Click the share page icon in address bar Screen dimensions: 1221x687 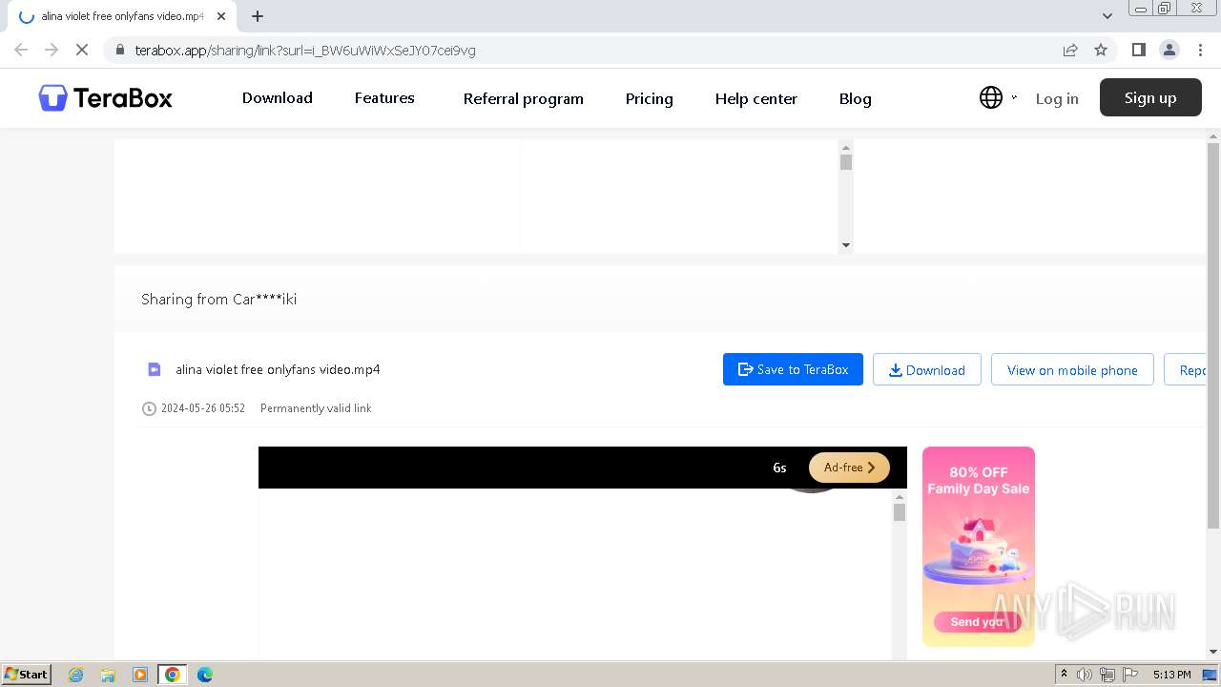point(1070,50)
